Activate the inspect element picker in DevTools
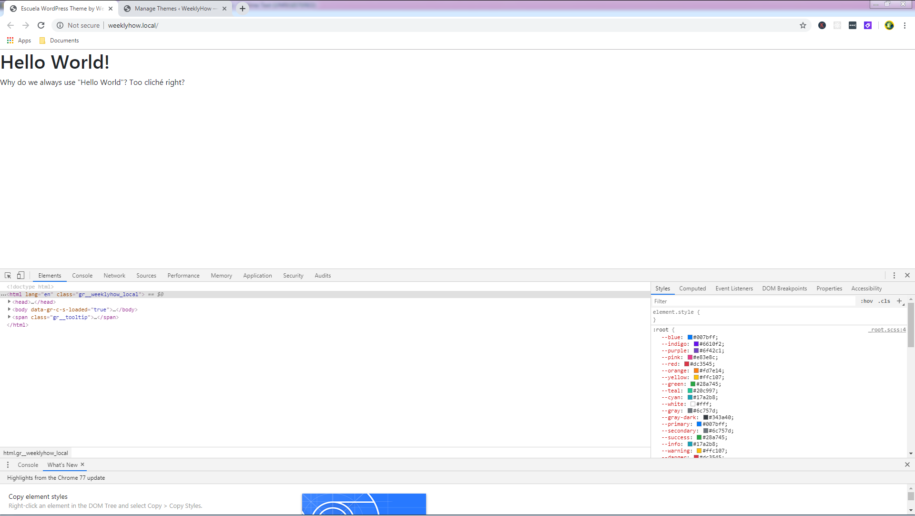This screenshot has height=516, width=915. pyautogui.click(x=8, y=276)
